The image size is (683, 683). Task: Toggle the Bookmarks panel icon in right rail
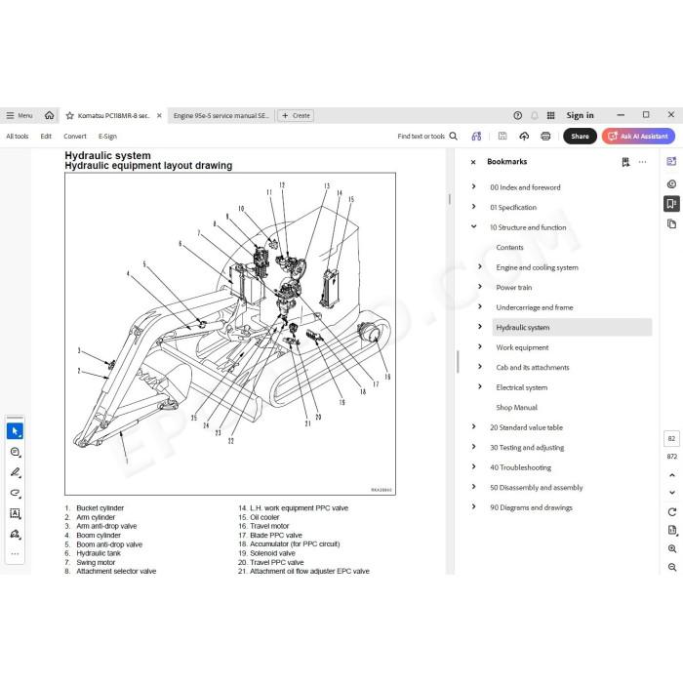pos(671,203)
